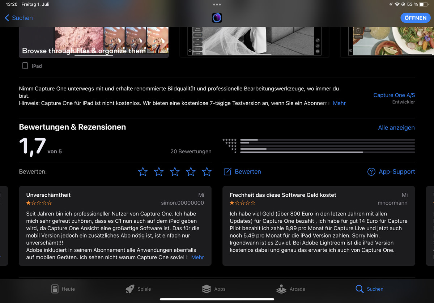Tap the five-star rating distribution bar

pos(327,140)
